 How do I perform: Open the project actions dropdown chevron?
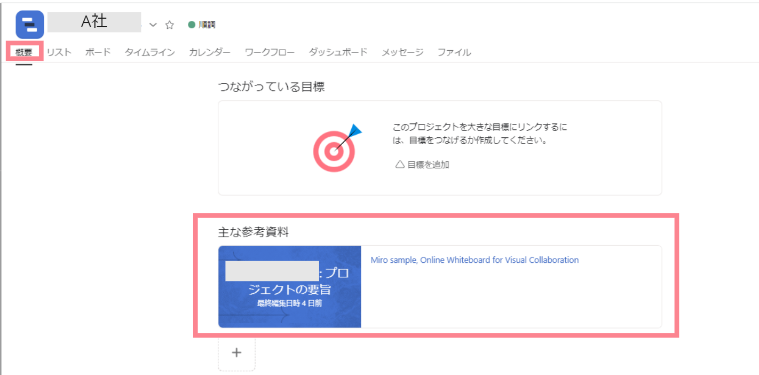coord(153,25)
